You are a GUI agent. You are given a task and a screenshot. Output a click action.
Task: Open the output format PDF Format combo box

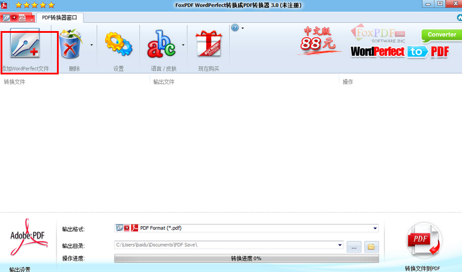pos(247,228)
